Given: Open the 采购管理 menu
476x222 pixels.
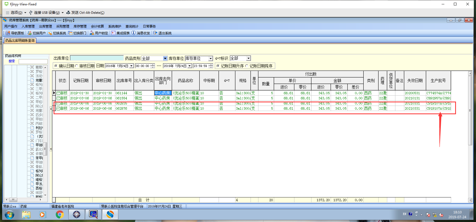Looking at the screenshot, I should click(x=63, y=26).
